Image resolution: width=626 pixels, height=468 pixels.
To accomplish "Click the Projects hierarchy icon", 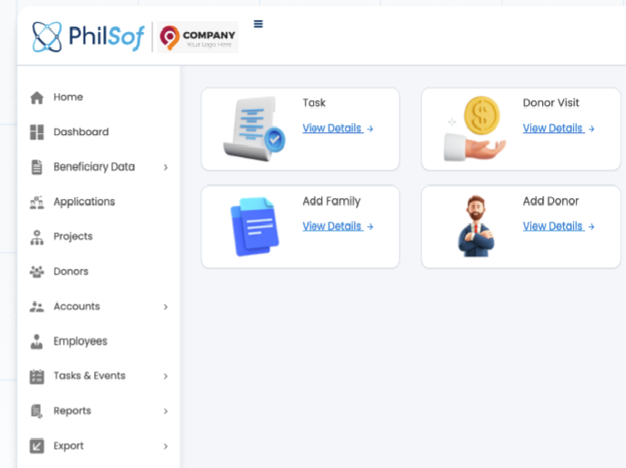I will point(37,237).
